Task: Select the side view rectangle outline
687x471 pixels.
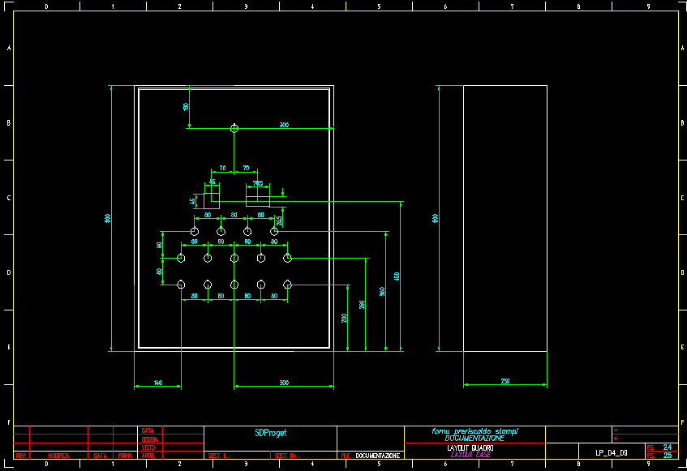Action: point(505,218)
